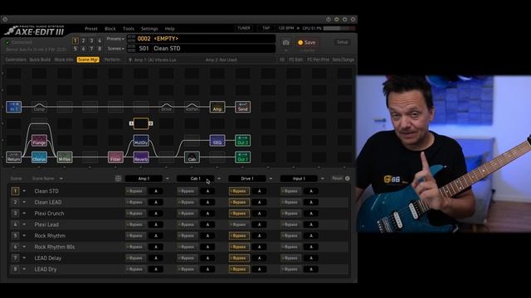Open the FC Edit tab
Image resolution: width=531 pixels, height=298 pixels.
point(295,60)
